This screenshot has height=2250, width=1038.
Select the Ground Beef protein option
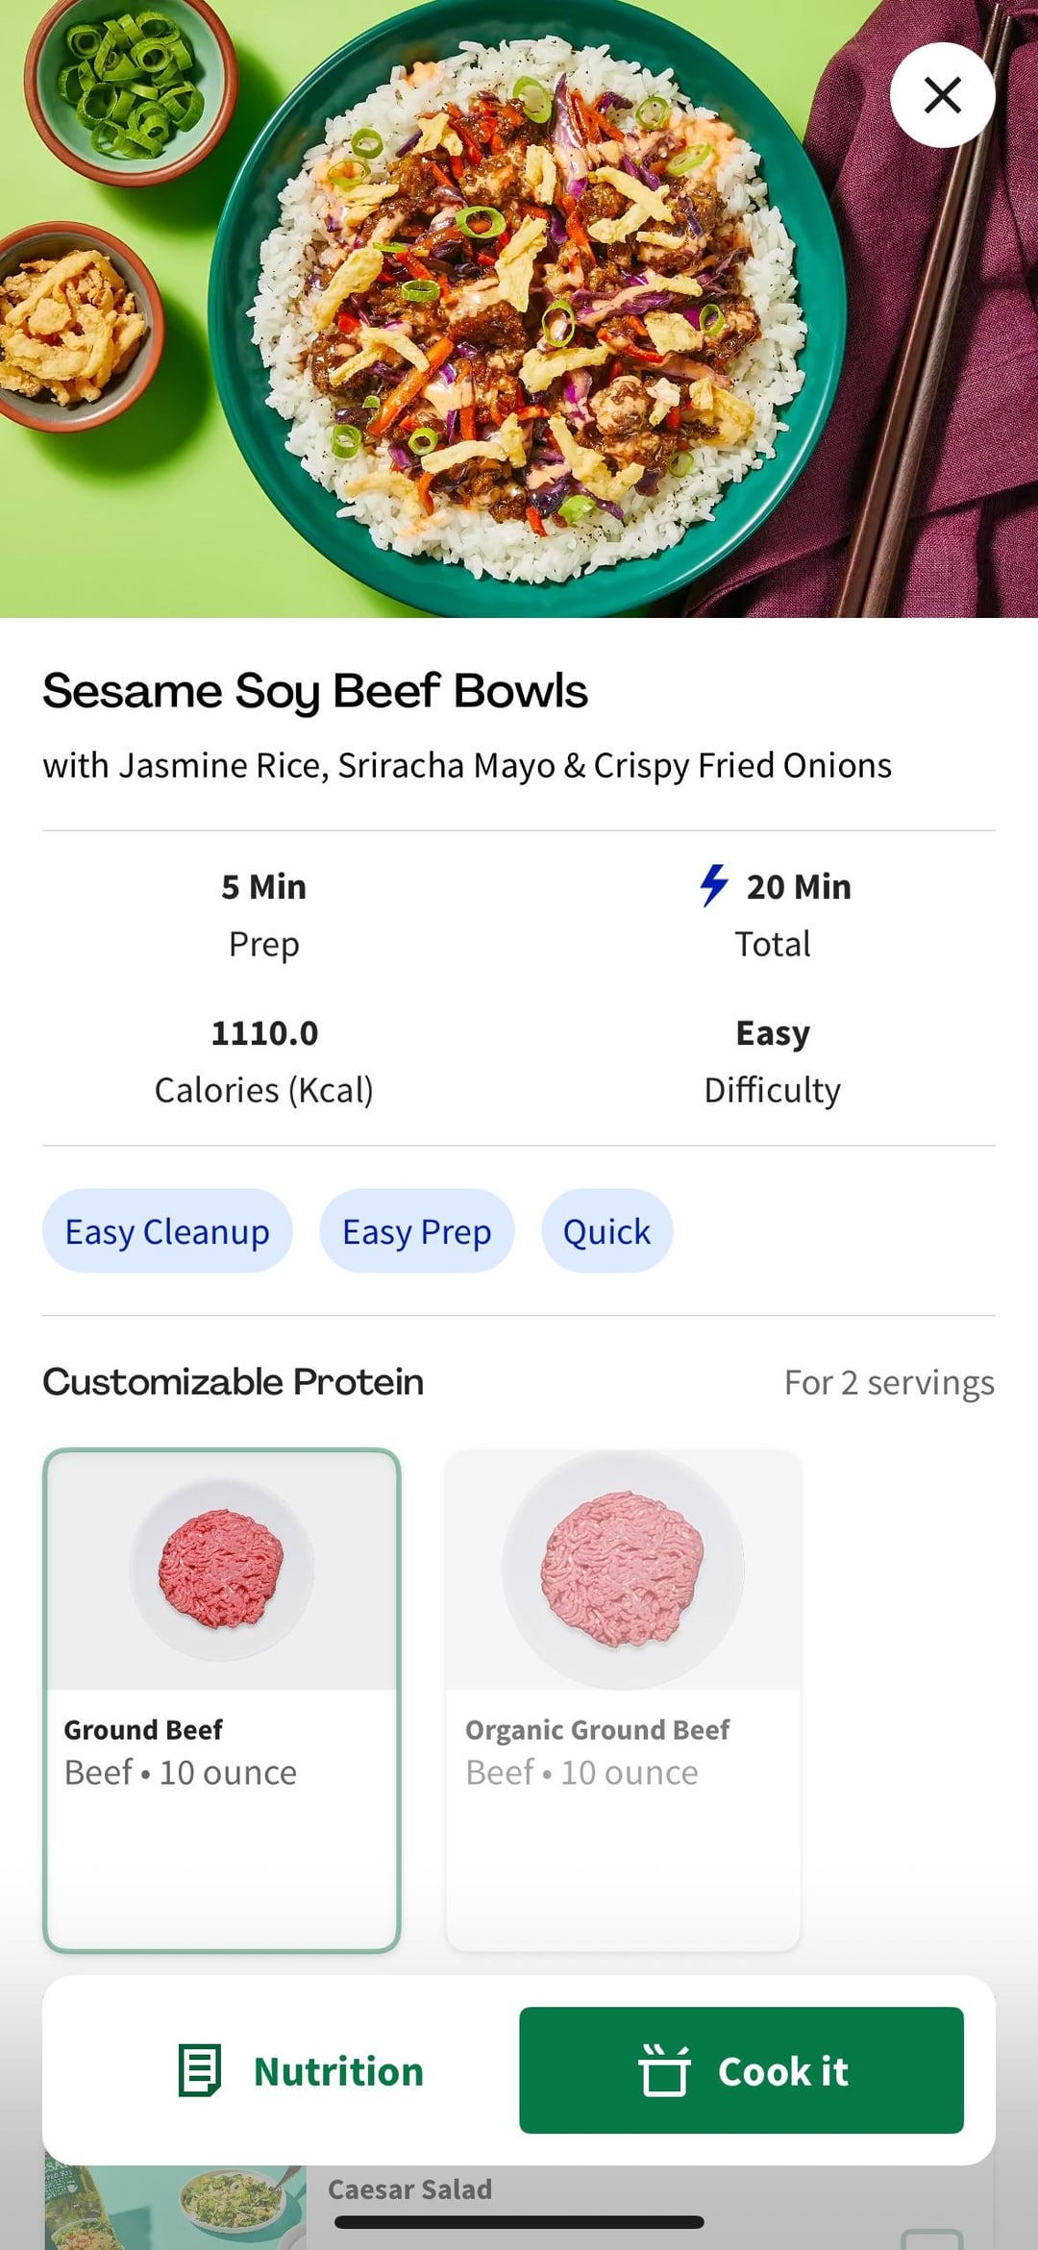coord(221,1699)
